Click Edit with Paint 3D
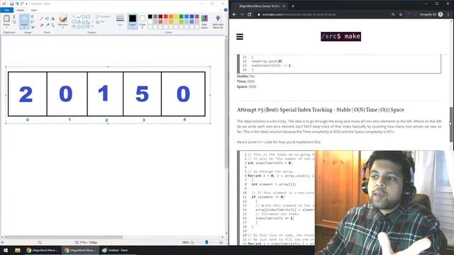This screenshot has width=454, height=255. (x=218, y=21)
